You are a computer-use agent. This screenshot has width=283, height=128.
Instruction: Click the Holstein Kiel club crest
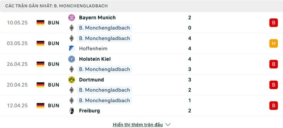pyautogui.click(x=71, y=59)
